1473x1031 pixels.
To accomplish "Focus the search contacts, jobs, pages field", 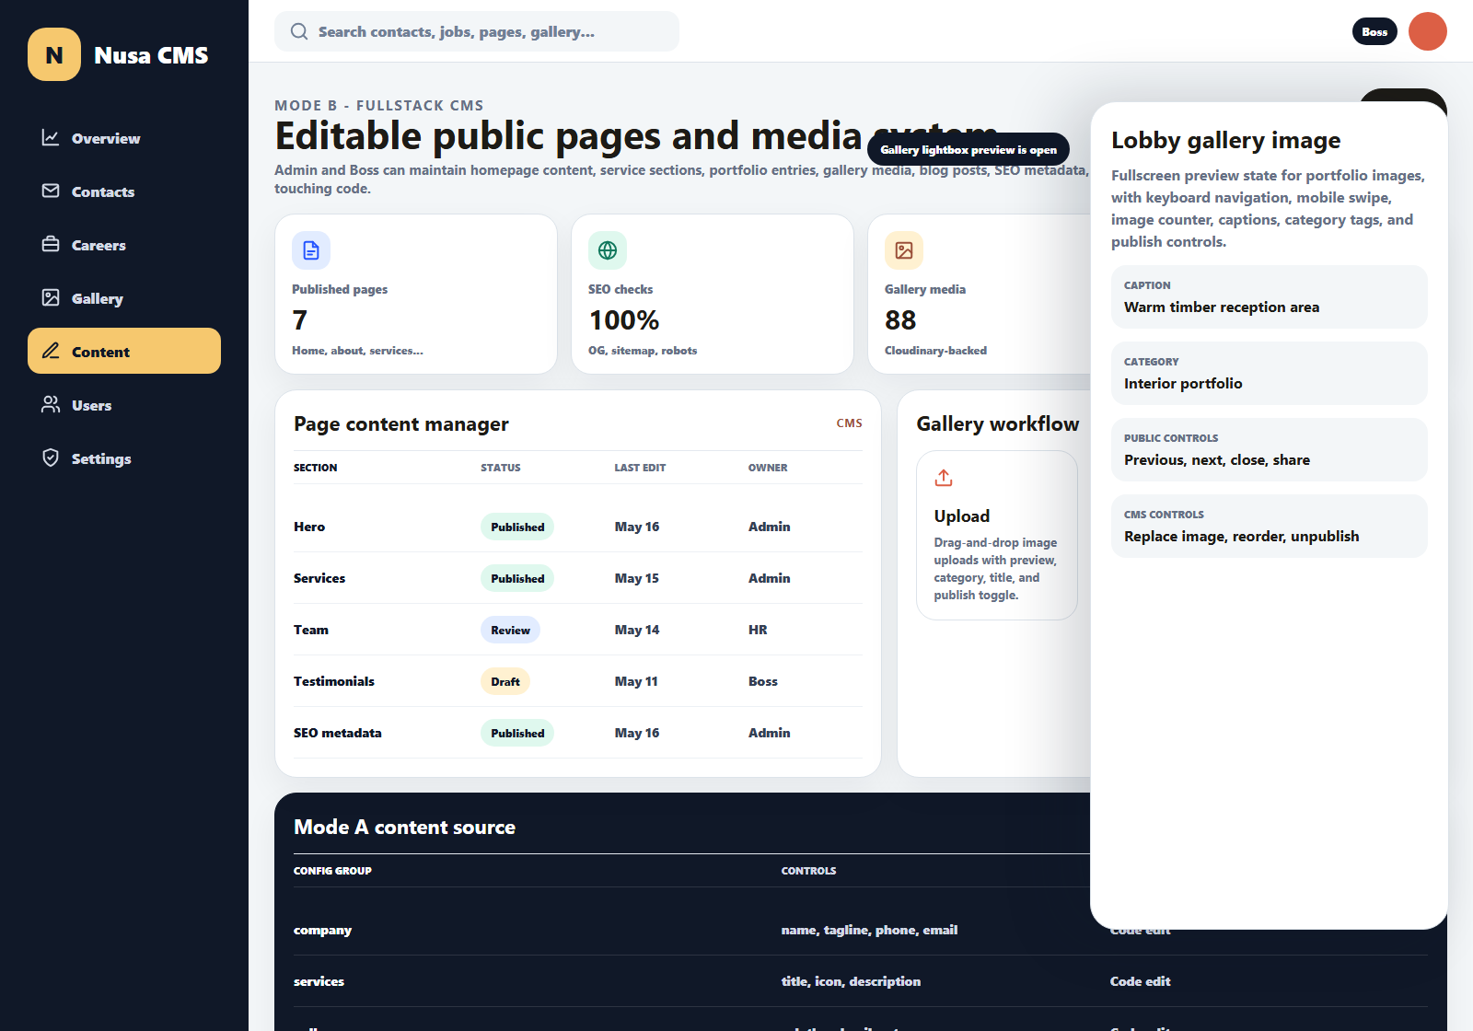I will pyautogui.click(x=477, y=31).
